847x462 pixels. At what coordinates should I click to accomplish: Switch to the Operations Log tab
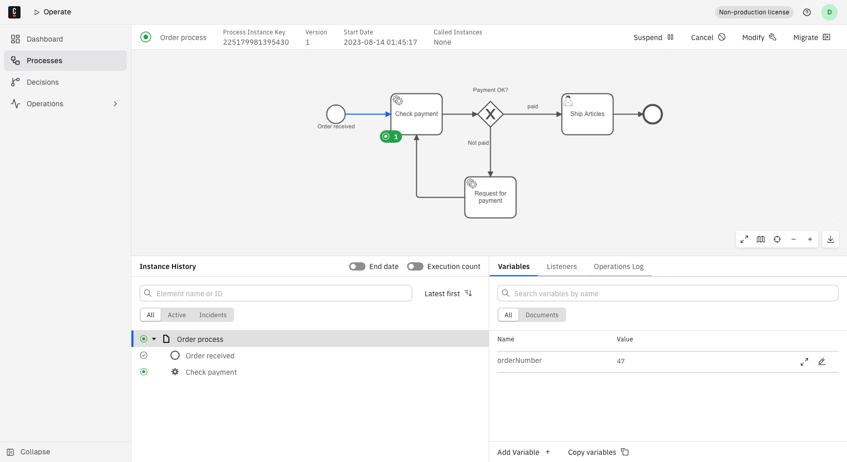(619, 266)
